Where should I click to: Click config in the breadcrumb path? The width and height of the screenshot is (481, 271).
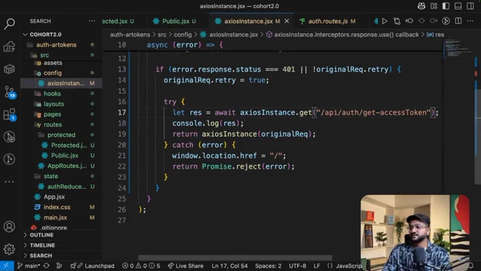tap(182, 35)
